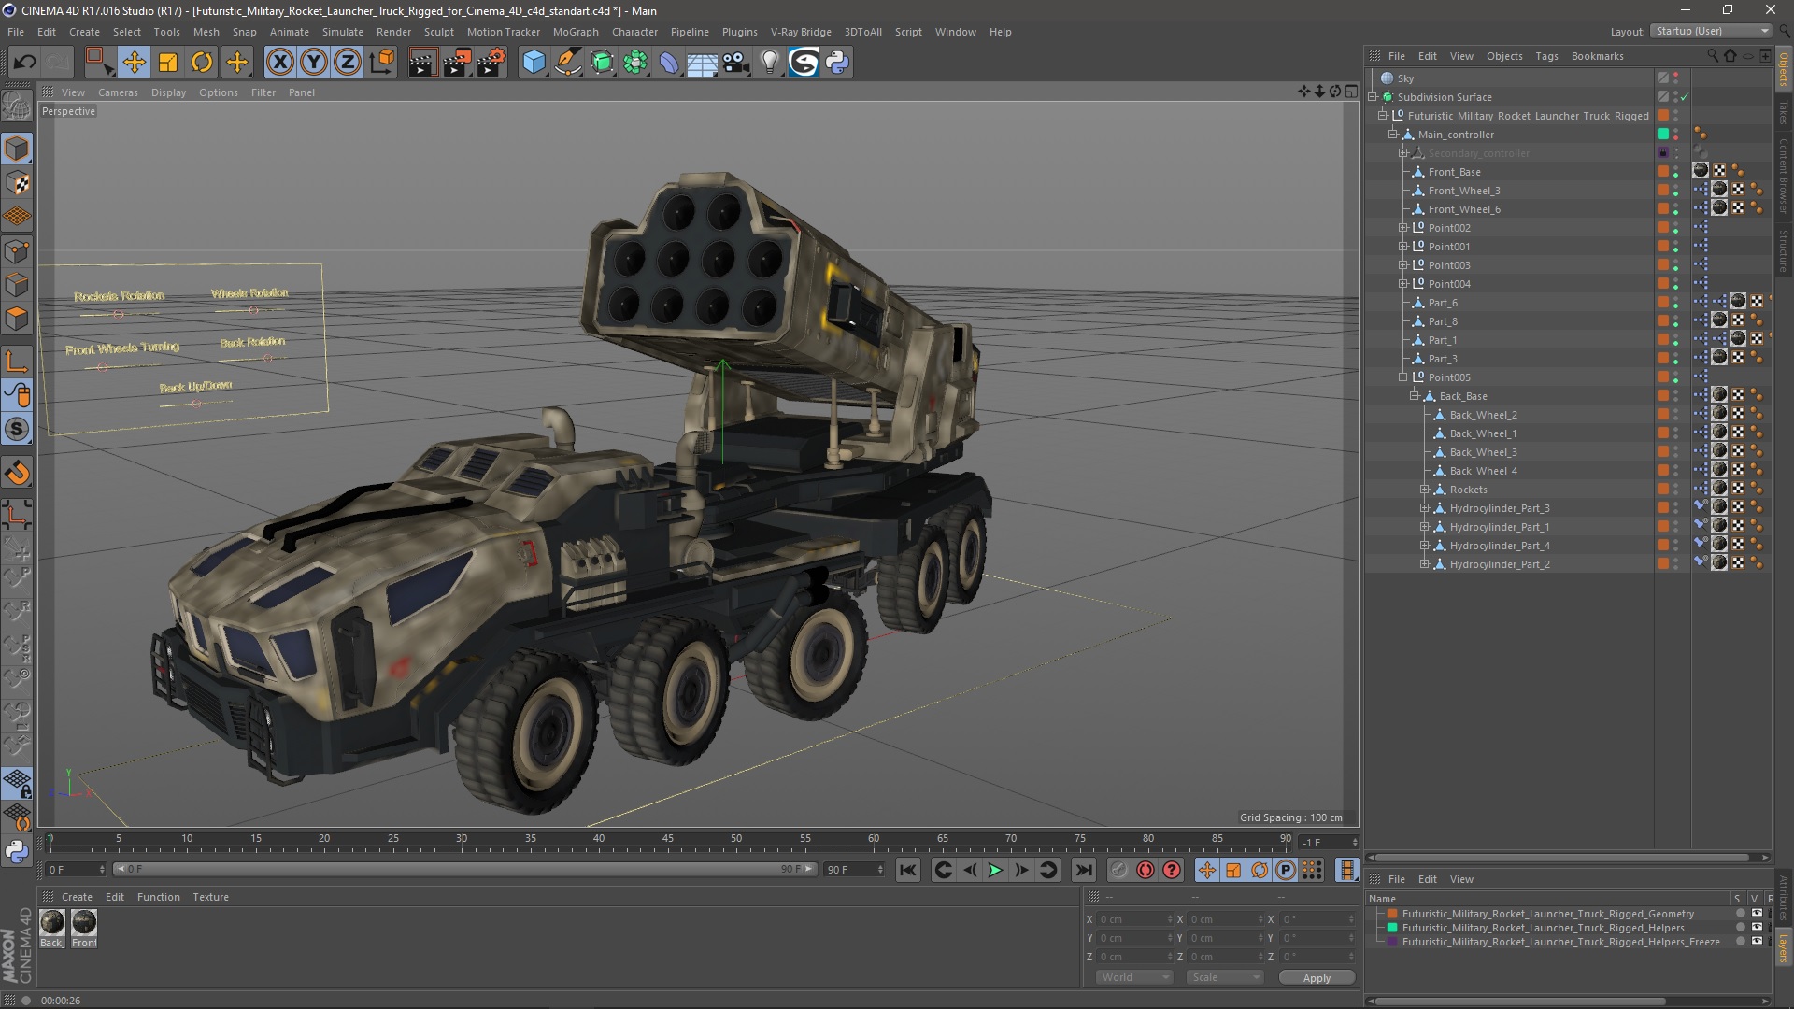The width and height of the screenshot is (1794, 1009).
Task: Select the Move tool in top toolbar
Action: point(134,63)
